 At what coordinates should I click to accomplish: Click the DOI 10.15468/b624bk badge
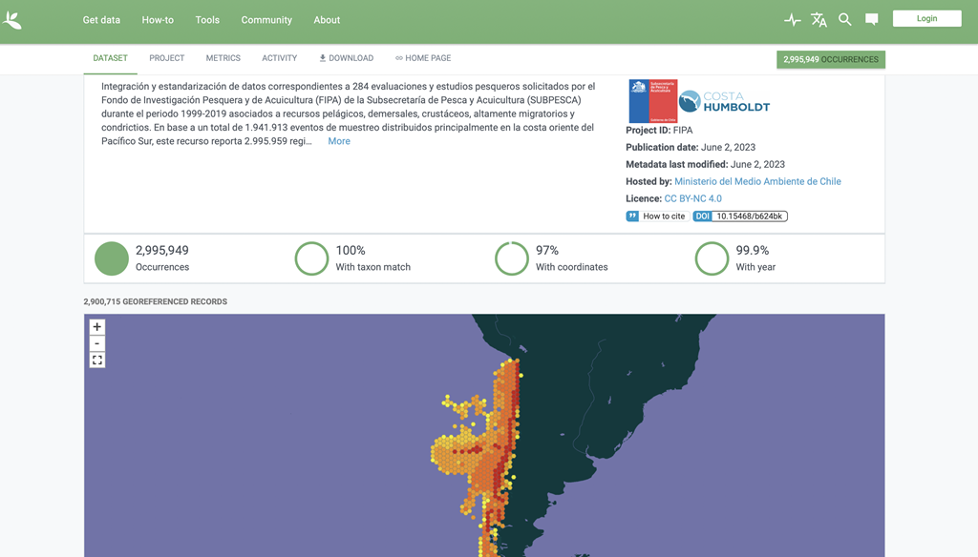tap(740, 217)
